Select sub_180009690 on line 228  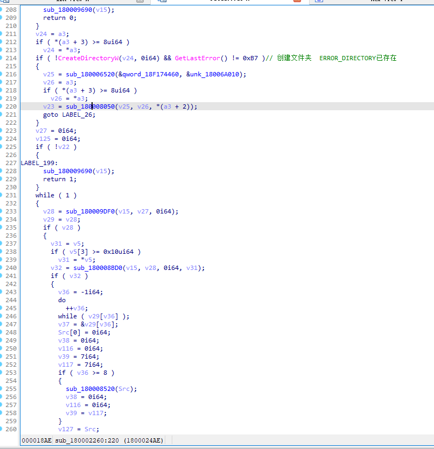pos(68,171)
